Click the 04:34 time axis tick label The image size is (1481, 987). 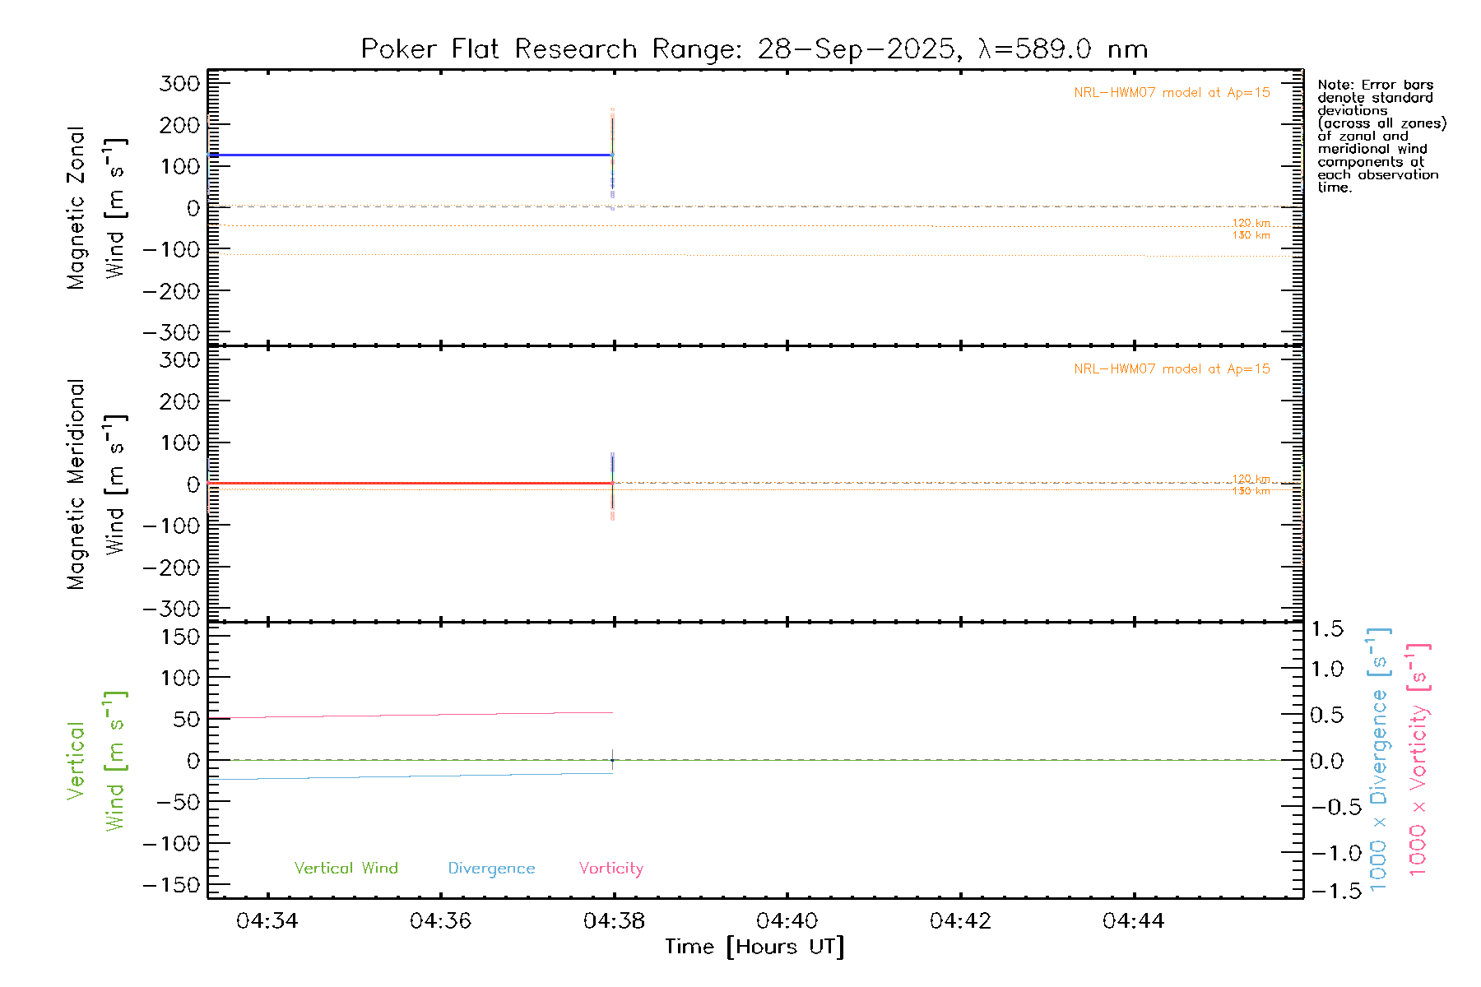tap(267, 921)
